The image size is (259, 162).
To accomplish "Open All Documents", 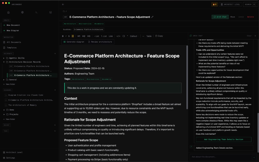I will coord(14,42).
